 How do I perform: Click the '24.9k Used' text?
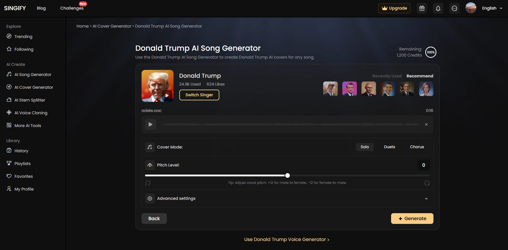(190, 84)
